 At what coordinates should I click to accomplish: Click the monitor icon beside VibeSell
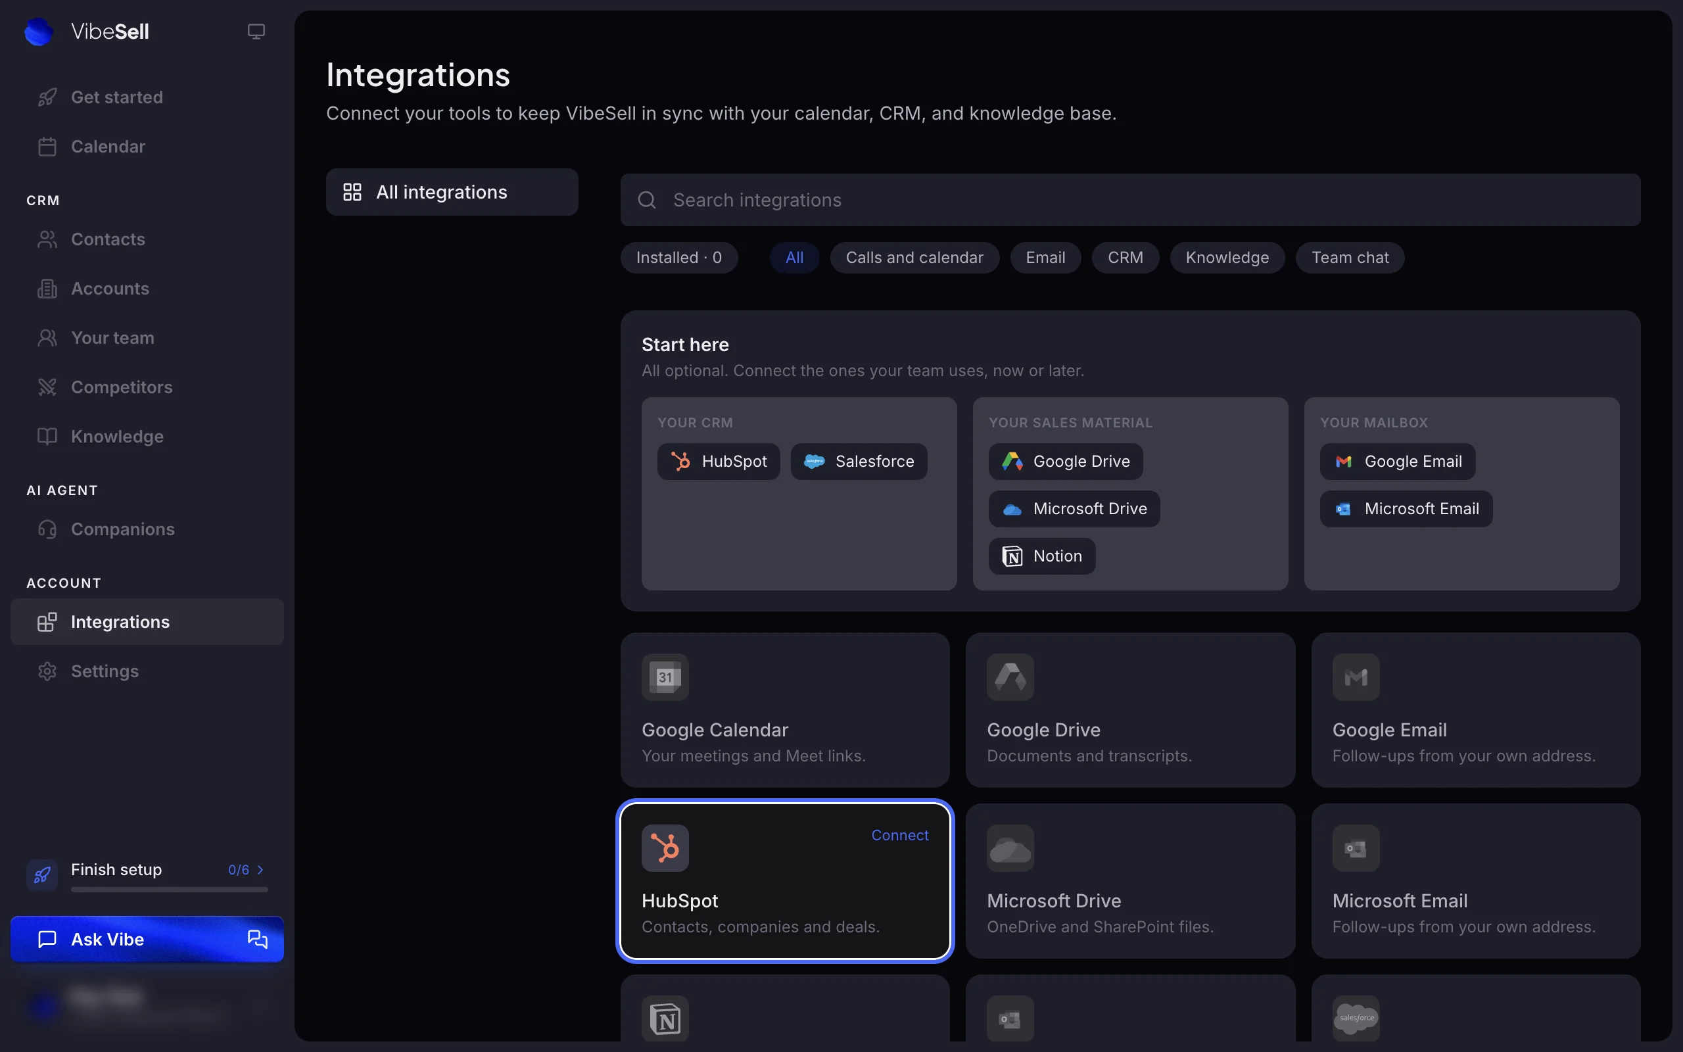[x=256, y=32]
